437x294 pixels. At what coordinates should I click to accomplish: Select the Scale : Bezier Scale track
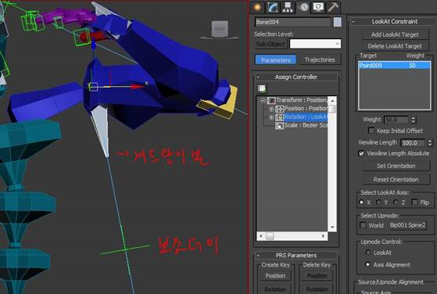306,125
